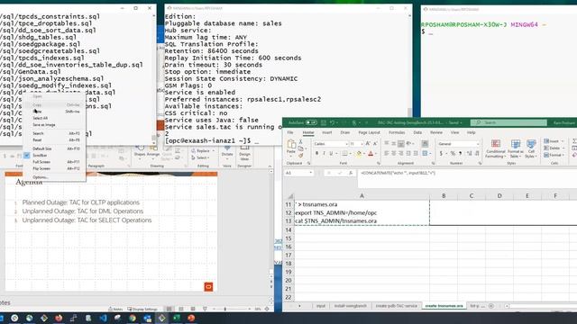Choose Flip Screen in context menu
Viewport: 577px width, 324px height.
(55, 168)
